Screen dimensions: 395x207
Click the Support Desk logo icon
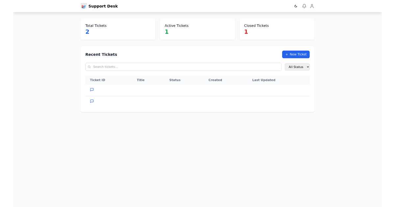84,6
